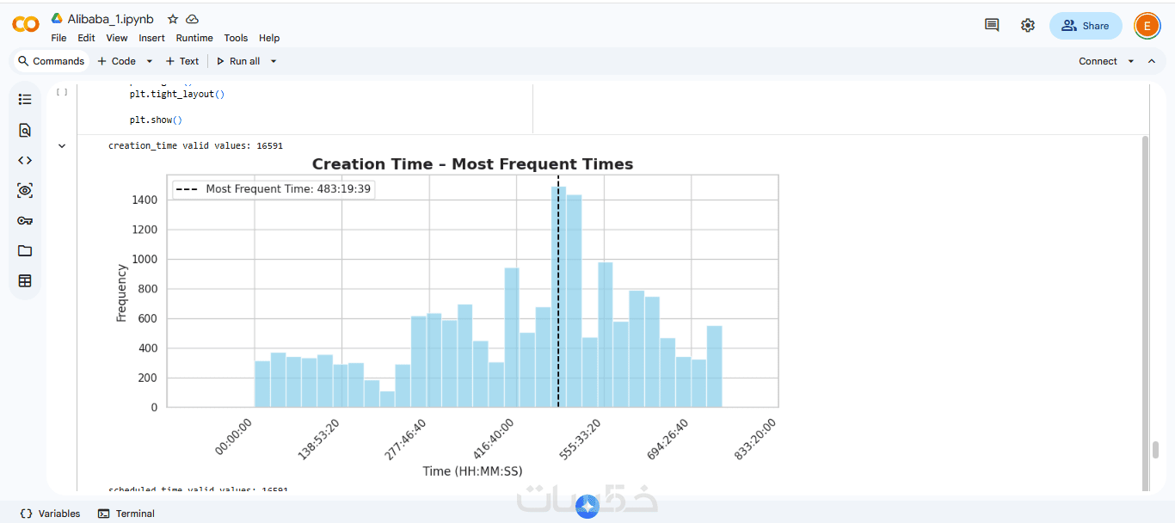Open the table of contents sidebar icon
The image size is (1175, 523).
coord(25,100)
